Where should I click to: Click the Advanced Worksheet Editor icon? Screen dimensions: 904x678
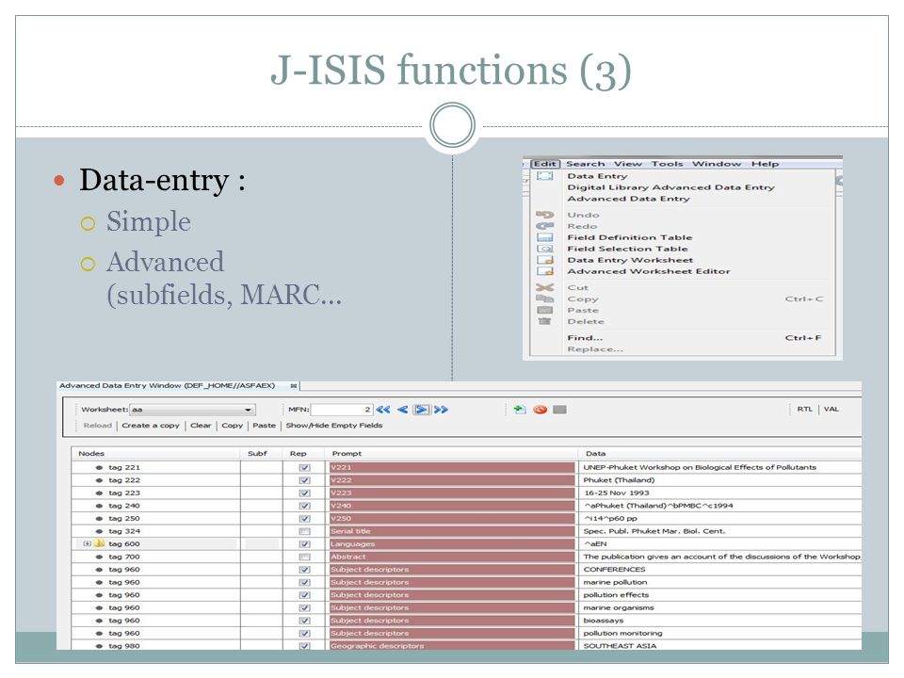[x=545, y=271]
